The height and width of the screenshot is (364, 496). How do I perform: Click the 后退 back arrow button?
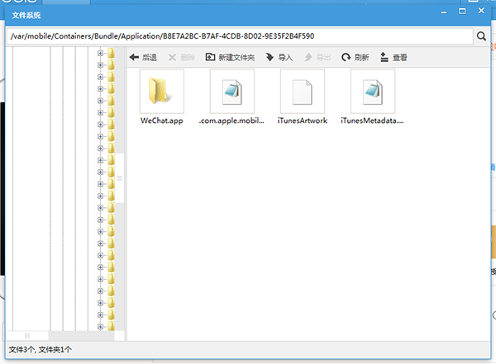click(x=143, y=57)
